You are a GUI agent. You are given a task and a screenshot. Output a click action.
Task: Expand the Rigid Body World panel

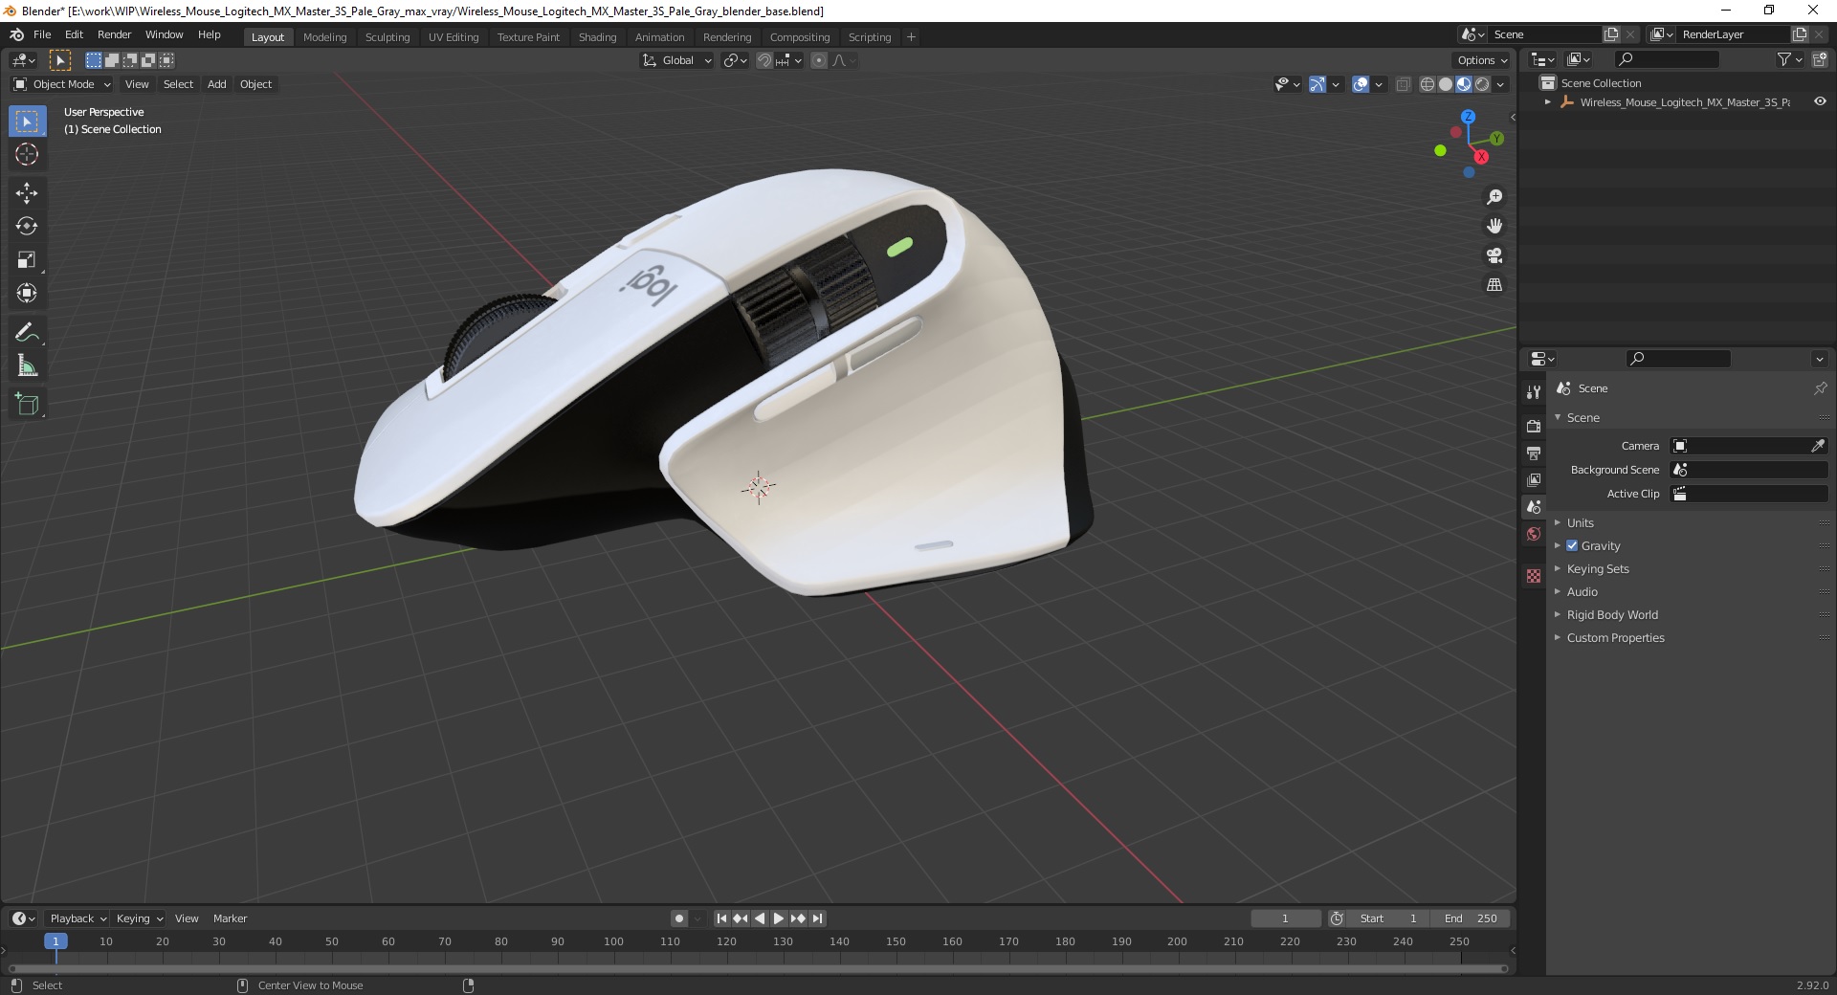pyautogui.click(x=1611, y=614)
